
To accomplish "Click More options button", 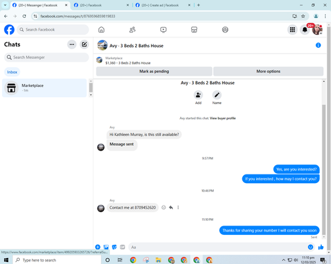I will point(268,72).
